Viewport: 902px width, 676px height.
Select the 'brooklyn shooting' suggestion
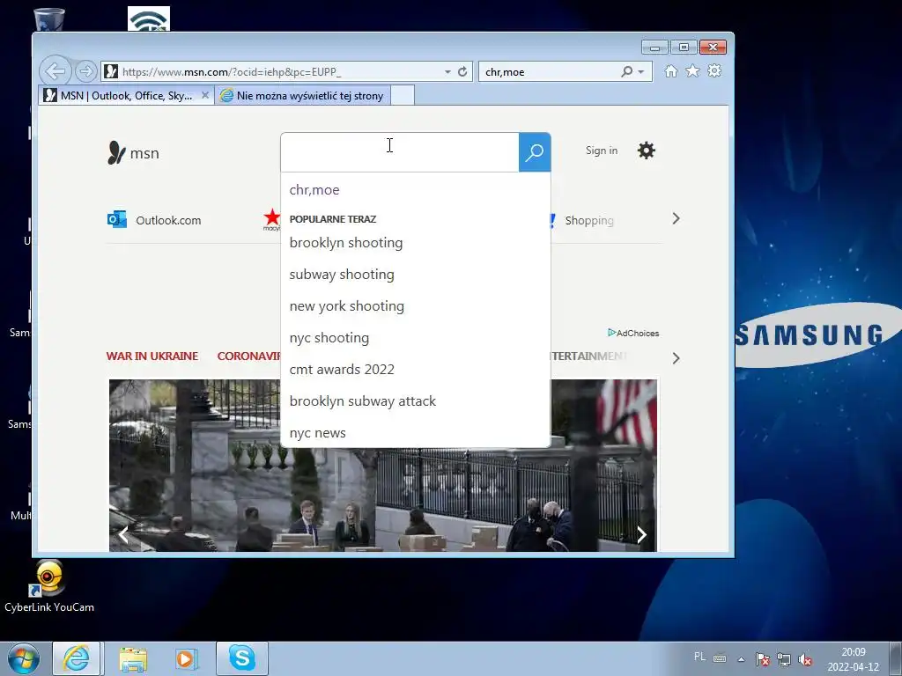(416, 243)
